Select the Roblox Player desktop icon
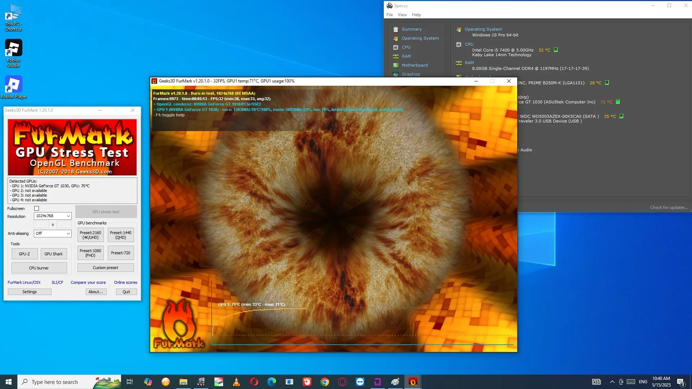 [x=13, y=87]
